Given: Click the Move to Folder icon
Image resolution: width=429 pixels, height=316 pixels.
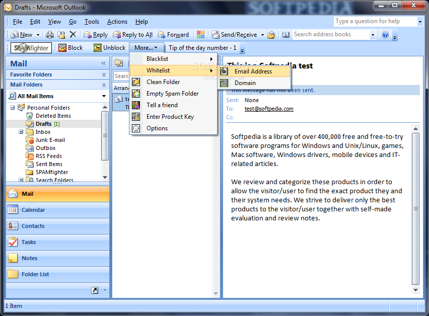Looking at the screenshot, I should (61, 35).
